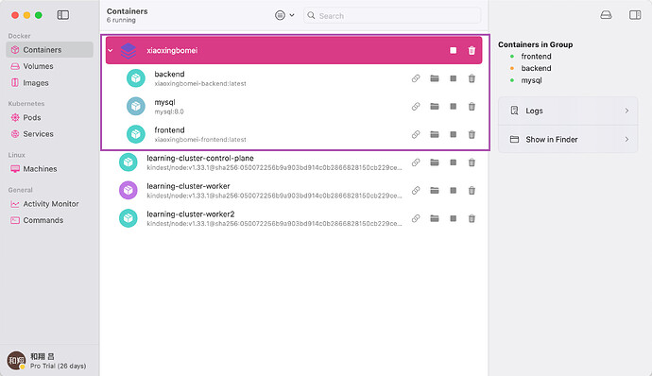Open link for mysql container

click(416, 107)
